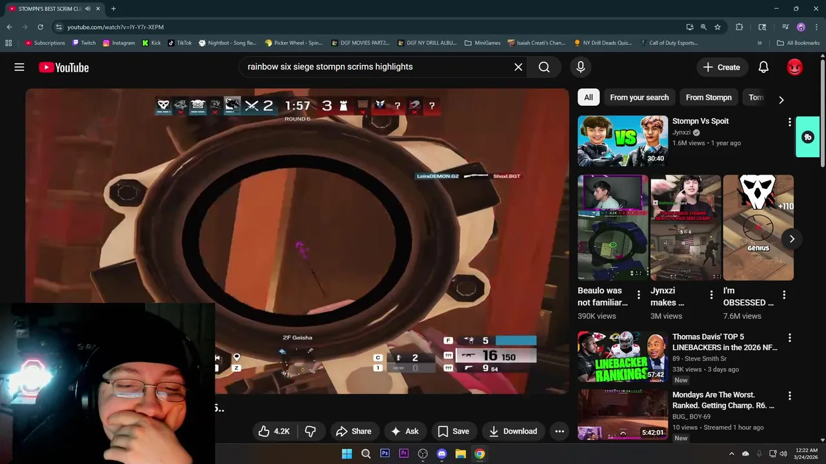Open Chrome three-dot menu

816,27
